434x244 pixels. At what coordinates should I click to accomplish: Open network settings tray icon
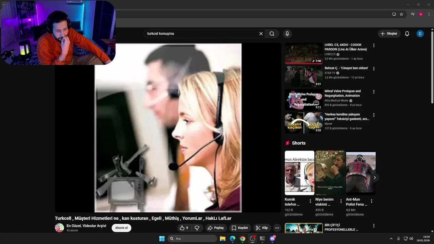(406, 239)
